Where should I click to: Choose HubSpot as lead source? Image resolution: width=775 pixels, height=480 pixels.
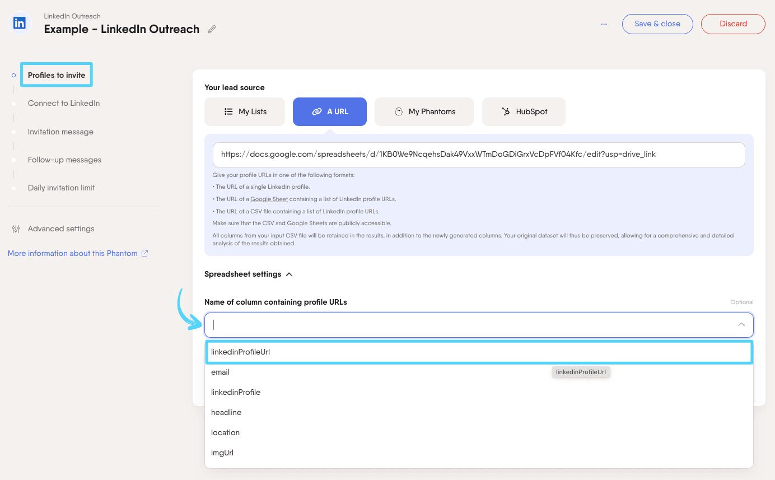pos(524,111)
